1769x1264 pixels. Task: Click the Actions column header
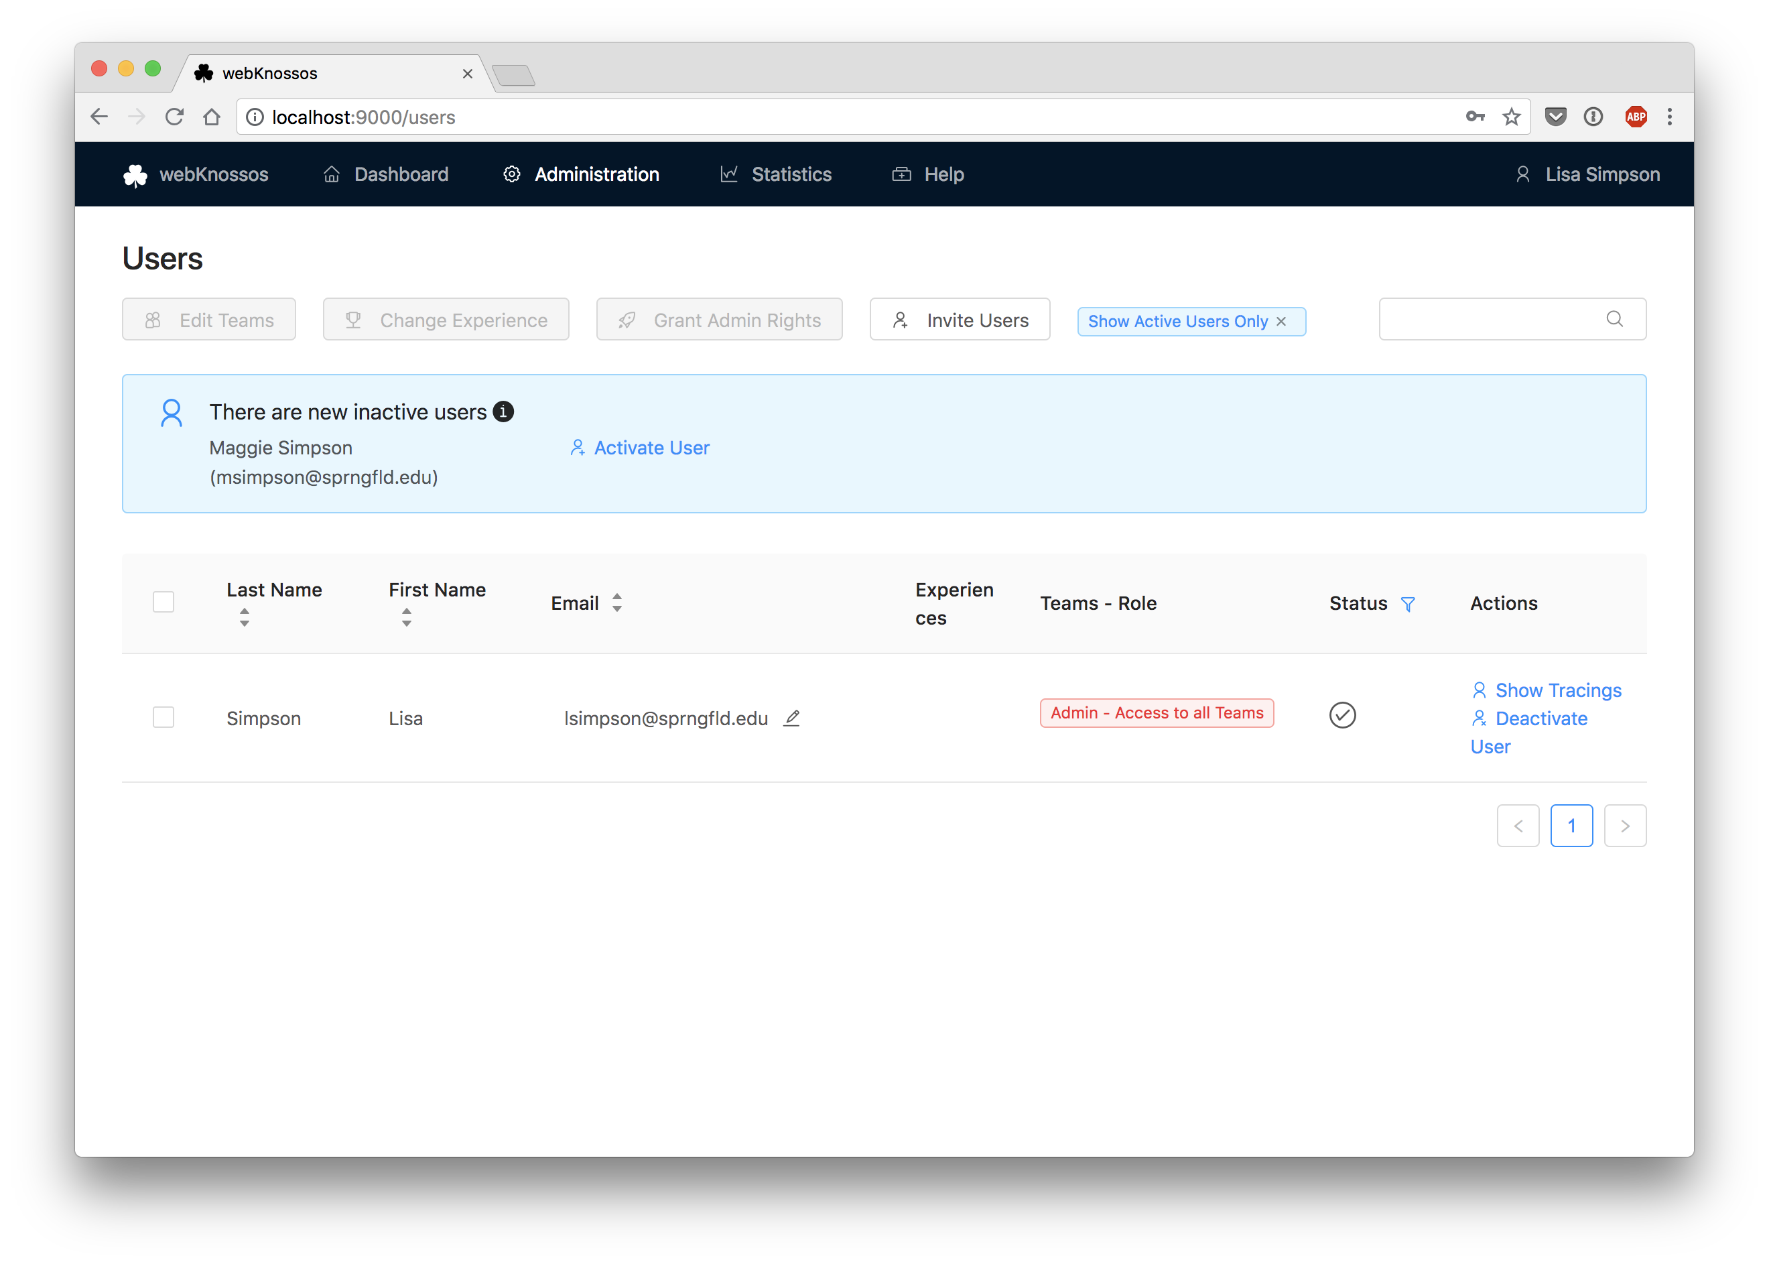click(1504, 603)
